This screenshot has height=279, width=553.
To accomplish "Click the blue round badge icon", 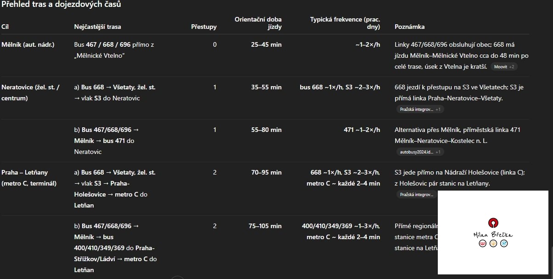I will pyautogui.click(x=504, y=243).
